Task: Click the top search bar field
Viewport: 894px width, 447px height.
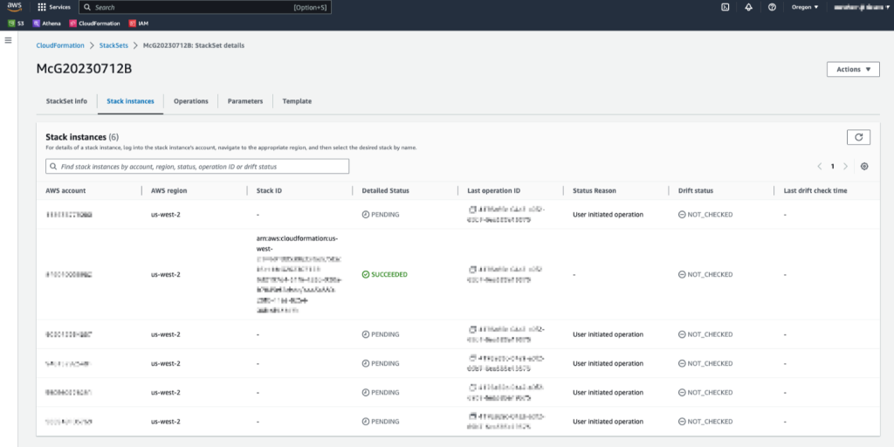Action: tap(204, 7)
